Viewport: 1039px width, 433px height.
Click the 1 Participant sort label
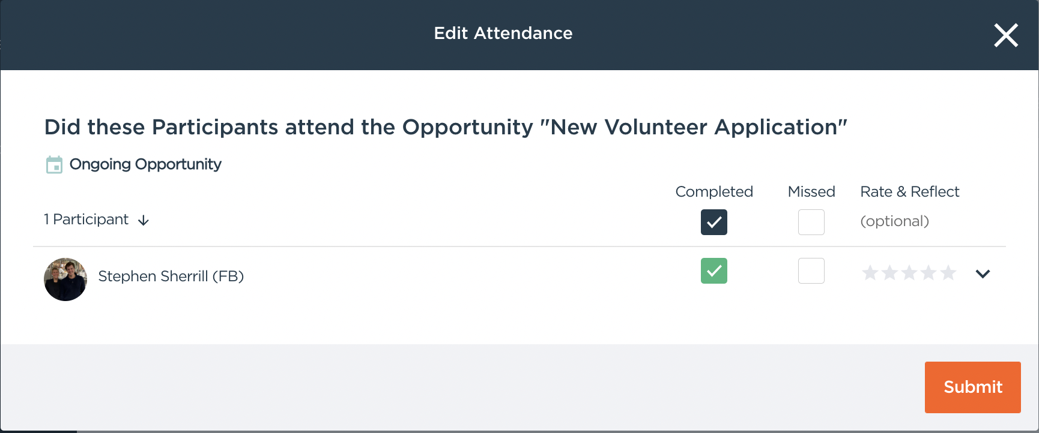point(86,219)
